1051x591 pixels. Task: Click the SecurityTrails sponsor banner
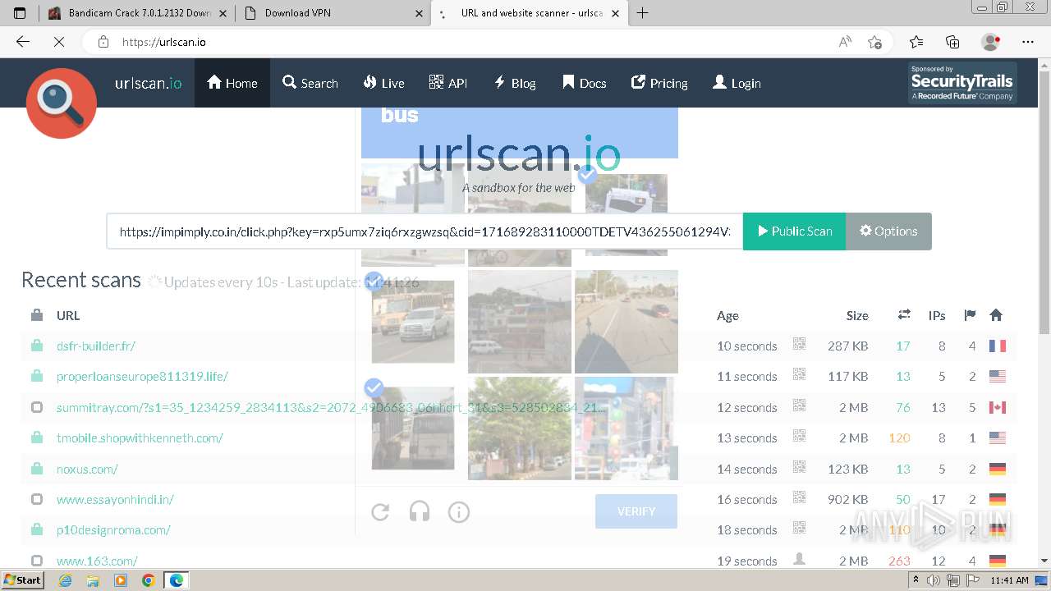pyautogui.click(x=962, y=83)
